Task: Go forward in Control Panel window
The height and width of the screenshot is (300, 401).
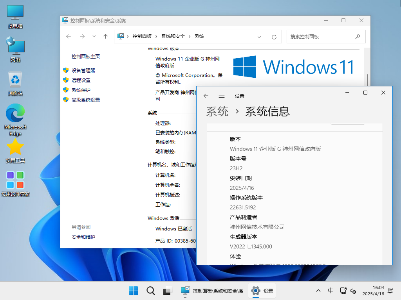Action: [82, 36]
